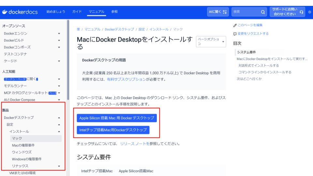Click the sidebar vertical scrollbar

(68, 59)
